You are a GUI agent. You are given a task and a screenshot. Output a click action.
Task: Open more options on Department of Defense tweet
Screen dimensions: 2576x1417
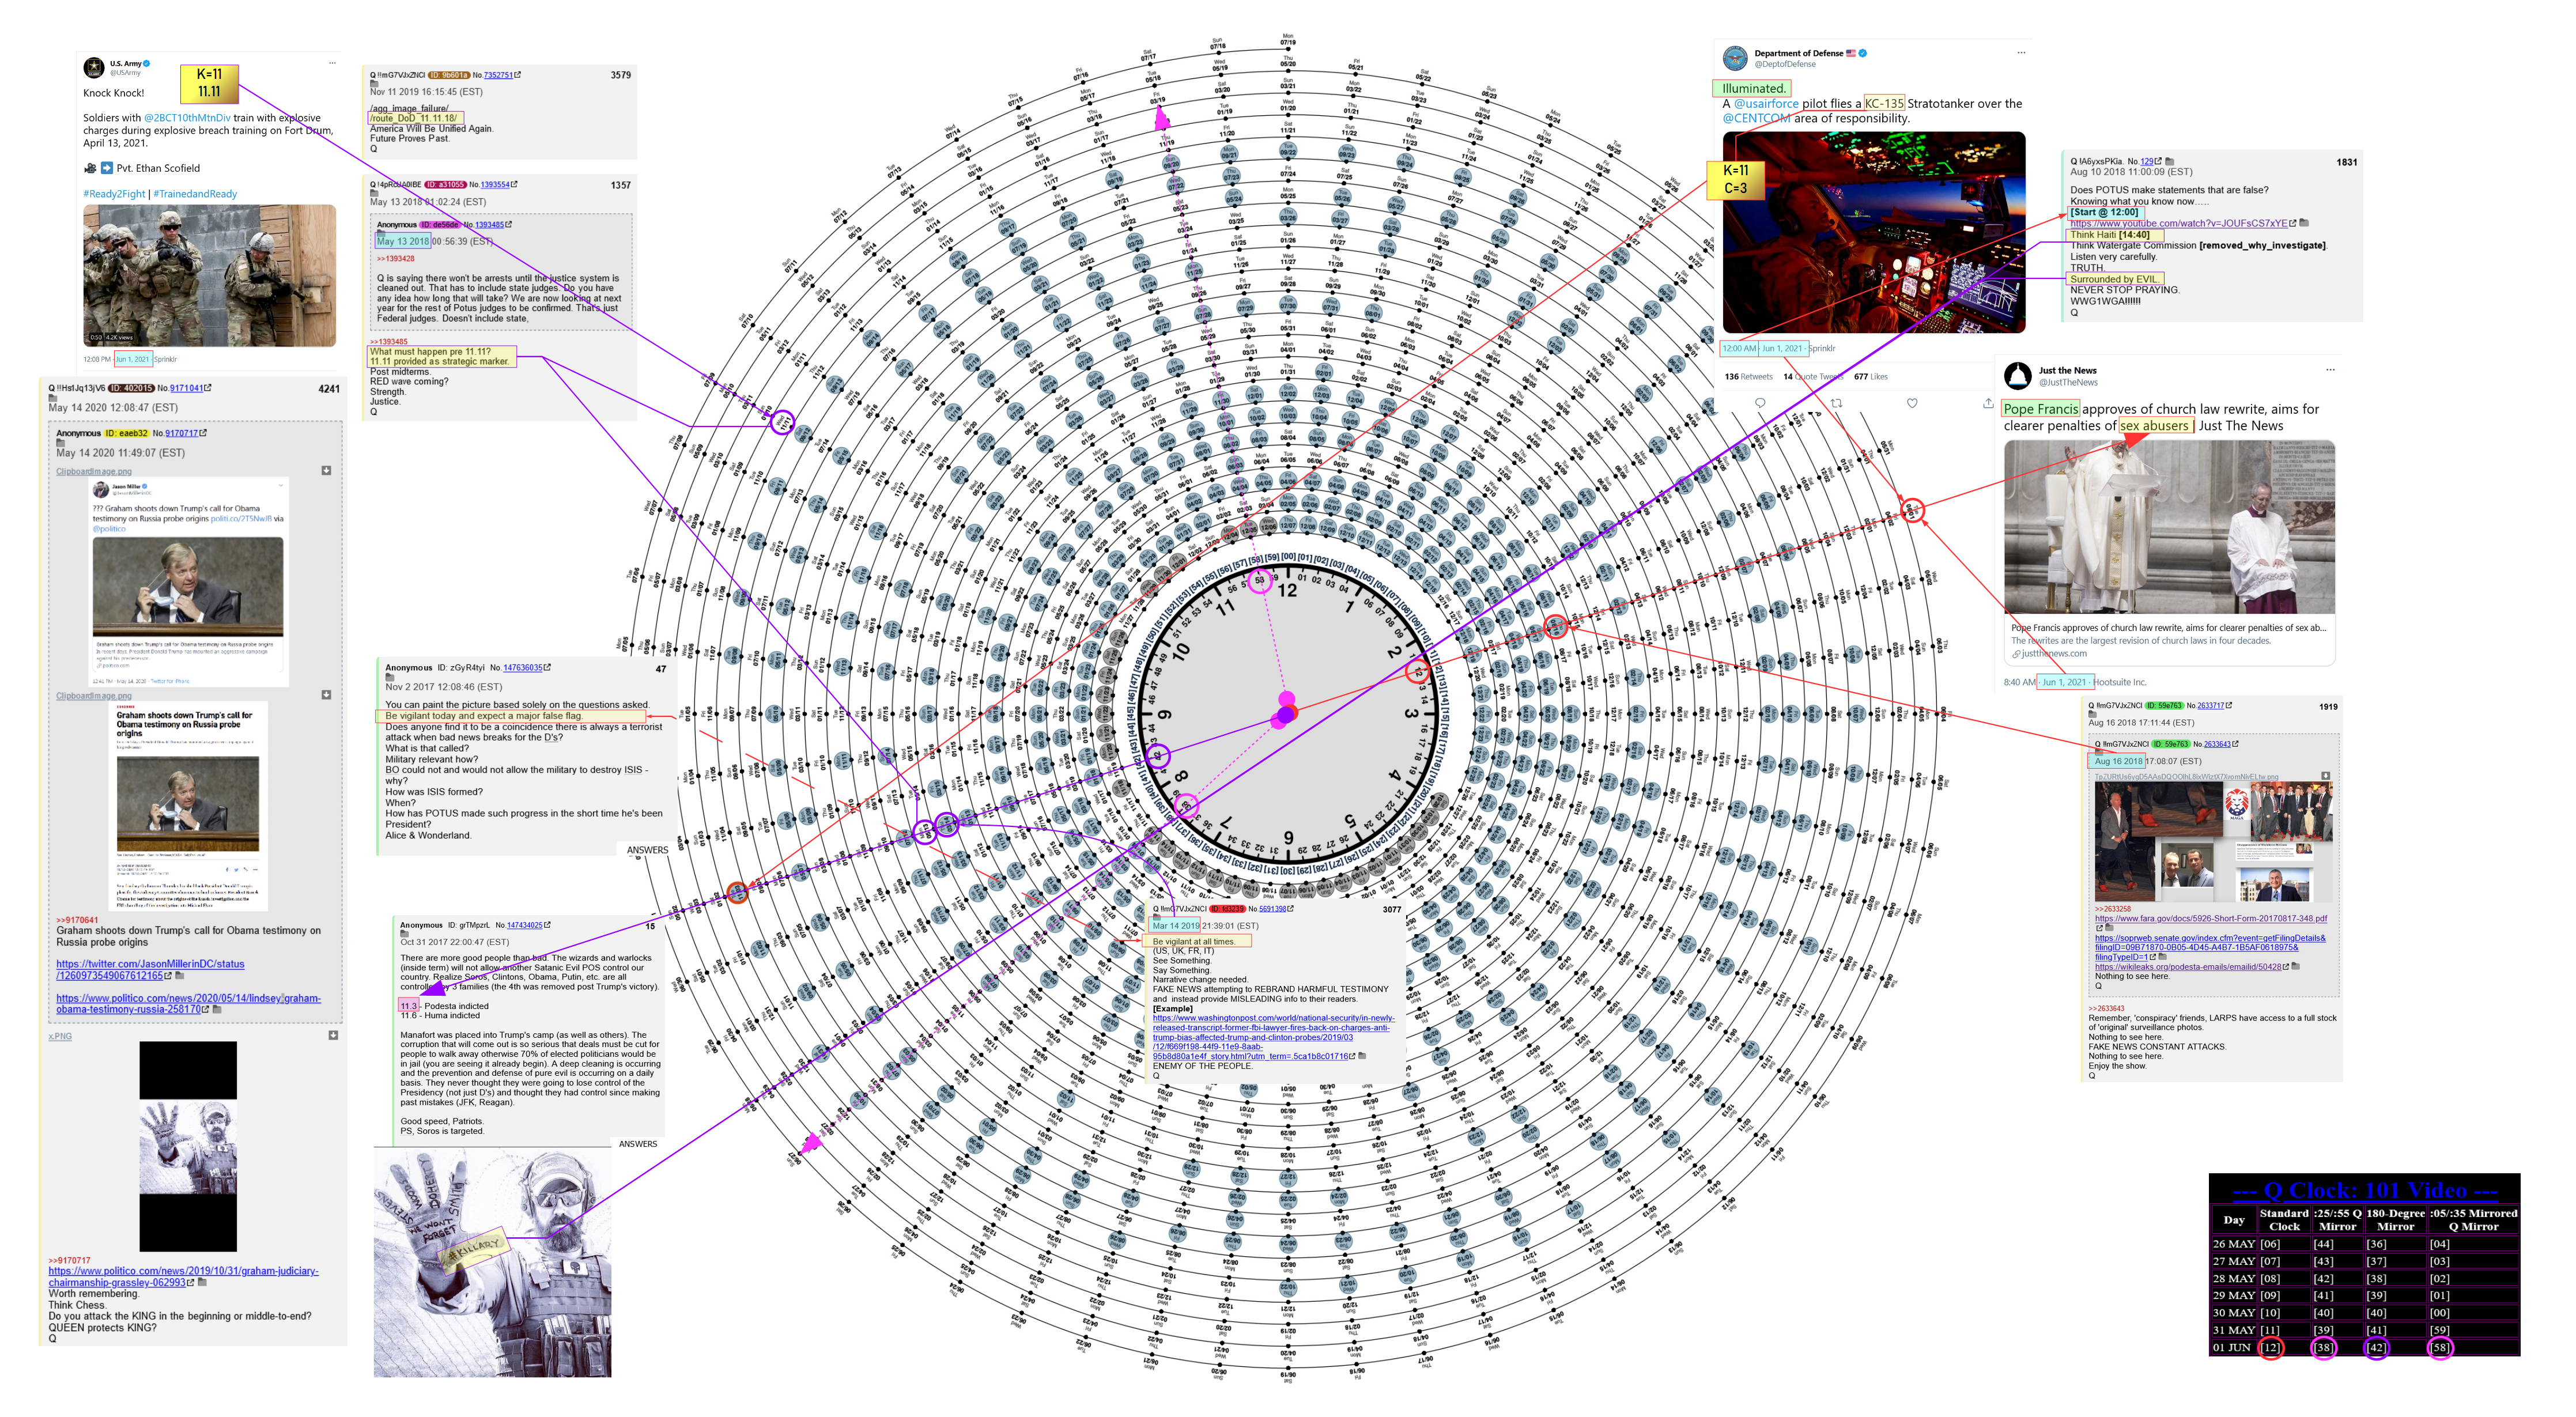point(2021,53)
